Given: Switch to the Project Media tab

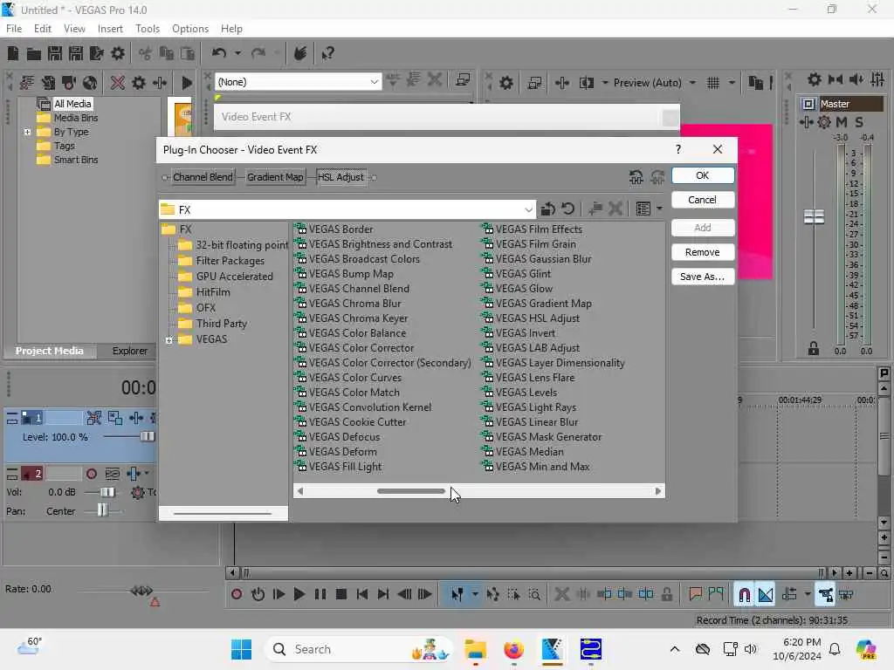Looking at the screenshot, I should 49,351.
